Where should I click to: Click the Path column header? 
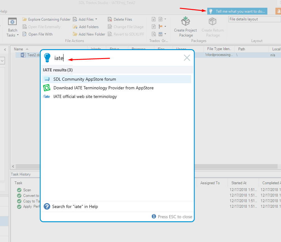(x=242, y=49)
